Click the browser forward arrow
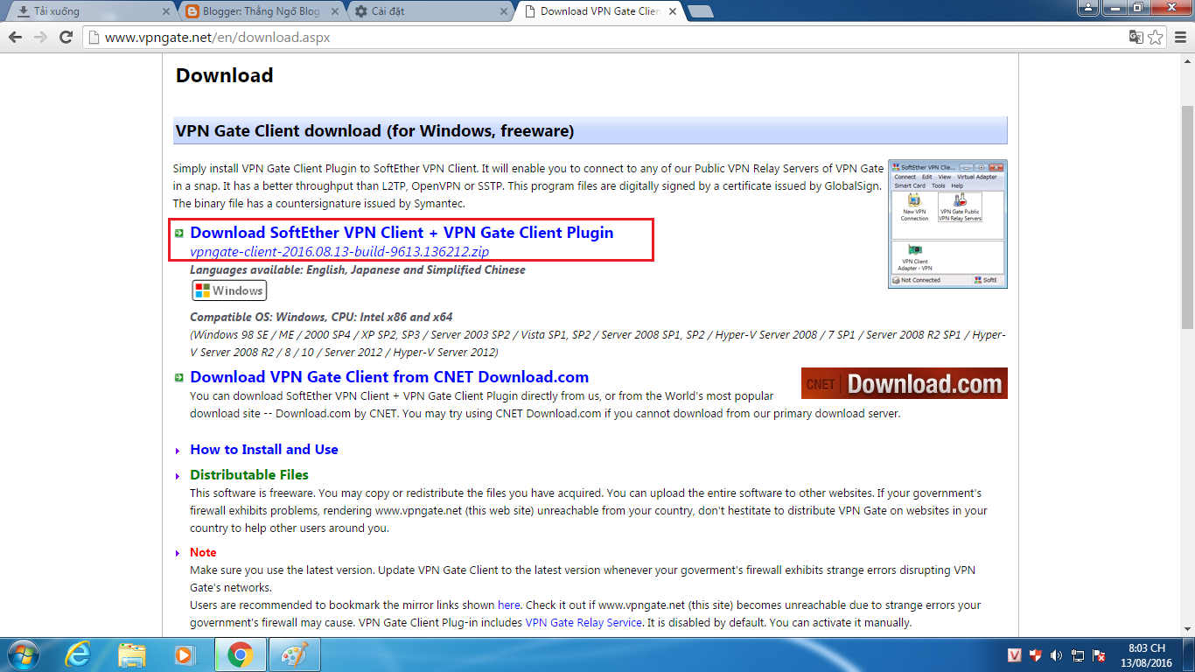The height and width of the screenshot is (672, 1195). 40,38
